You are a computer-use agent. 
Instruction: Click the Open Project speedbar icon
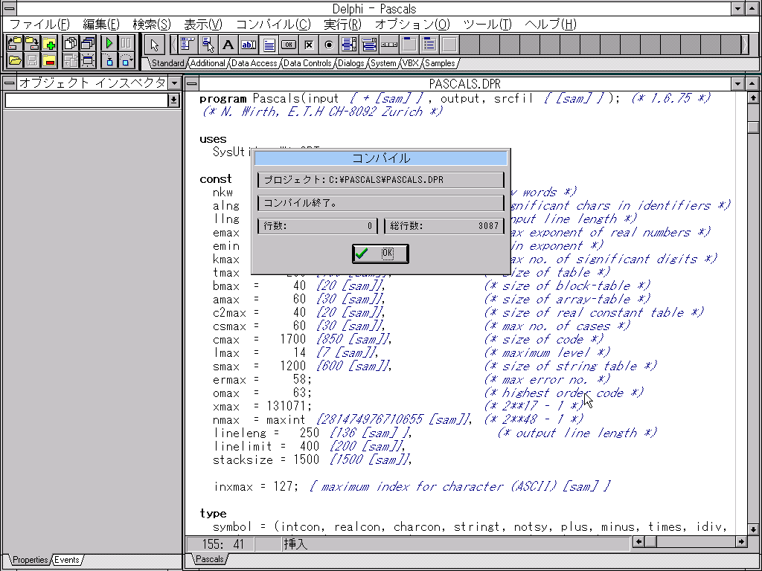coord(15,44)
